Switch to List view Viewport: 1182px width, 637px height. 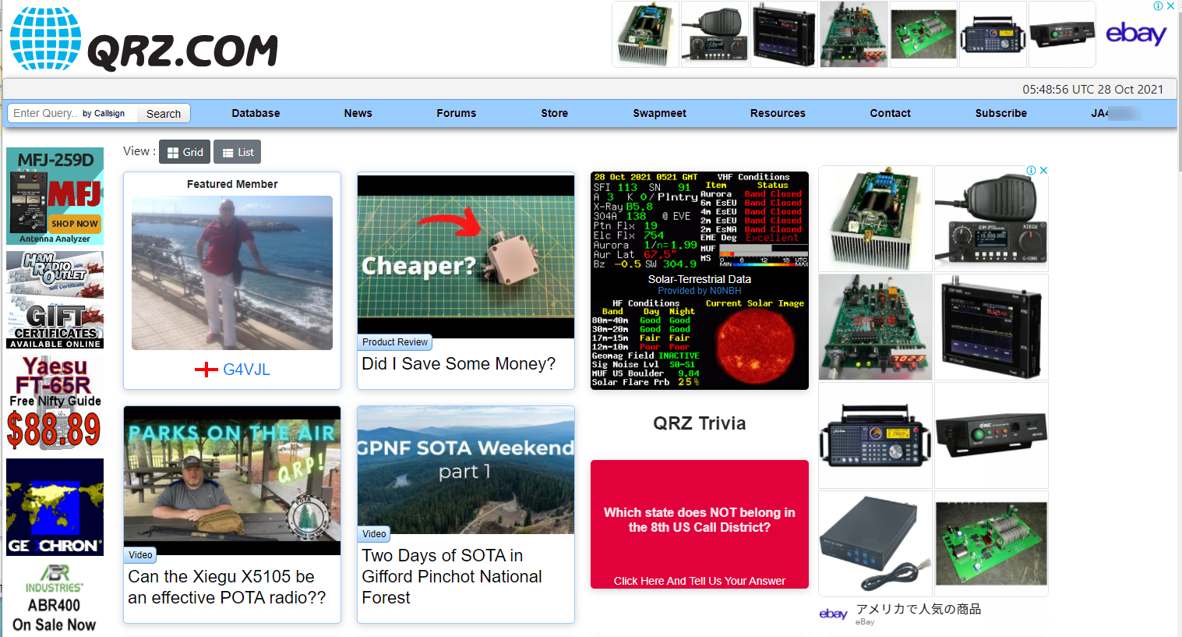tap(238, 152)
